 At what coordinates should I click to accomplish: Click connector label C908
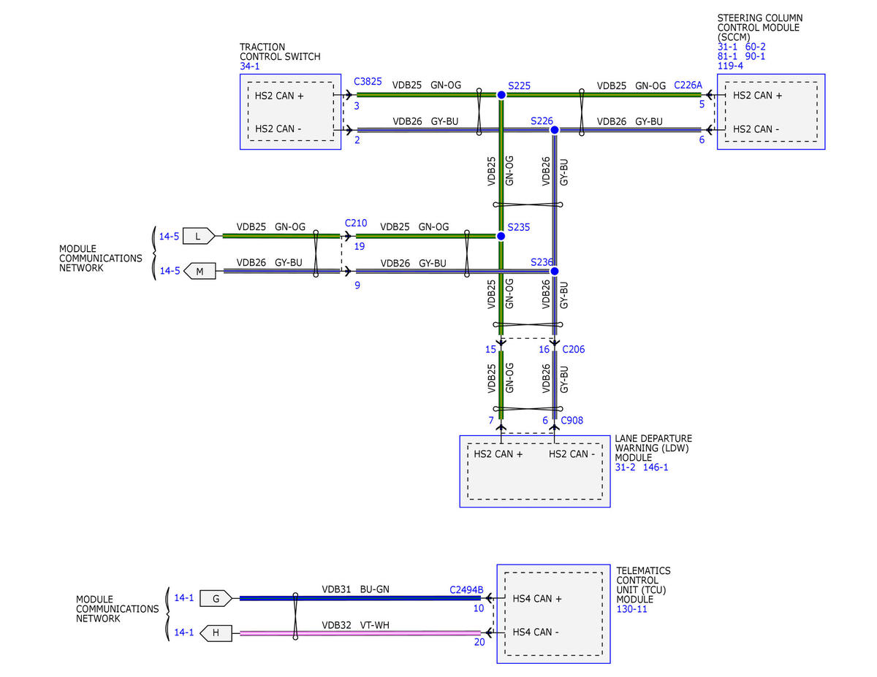(x=572, y=420)
